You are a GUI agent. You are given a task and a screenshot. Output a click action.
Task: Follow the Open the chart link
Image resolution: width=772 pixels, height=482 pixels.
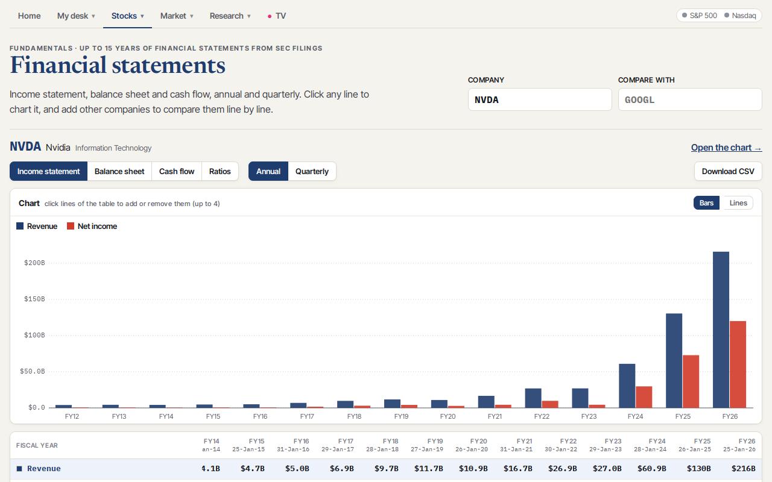(x=726, y=148)
